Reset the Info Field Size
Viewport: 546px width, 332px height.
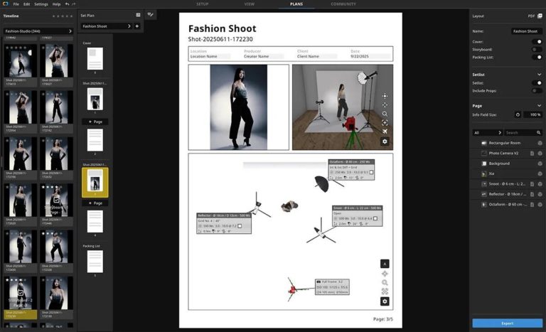click(x=518, y=114)
